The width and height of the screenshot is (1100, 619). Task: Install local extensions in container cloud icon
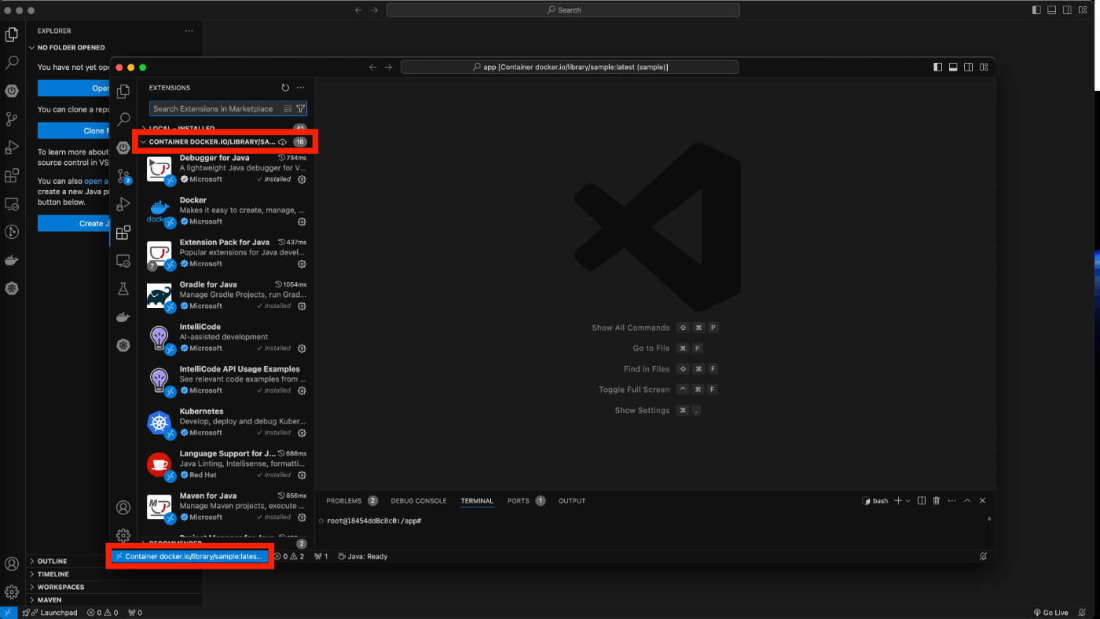click(283, 142)
